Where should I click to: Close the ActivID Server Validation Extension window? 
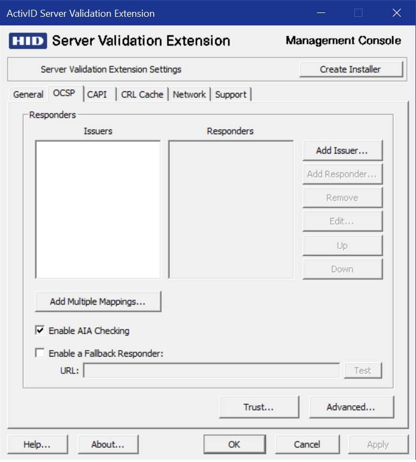[x=397, y=12]
